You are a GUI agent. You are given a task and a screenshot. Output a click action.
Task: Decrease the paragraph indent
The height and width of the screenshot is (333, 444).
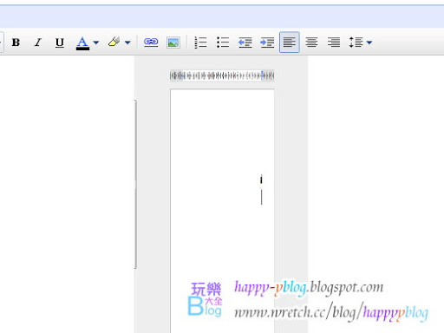(245, 42)
